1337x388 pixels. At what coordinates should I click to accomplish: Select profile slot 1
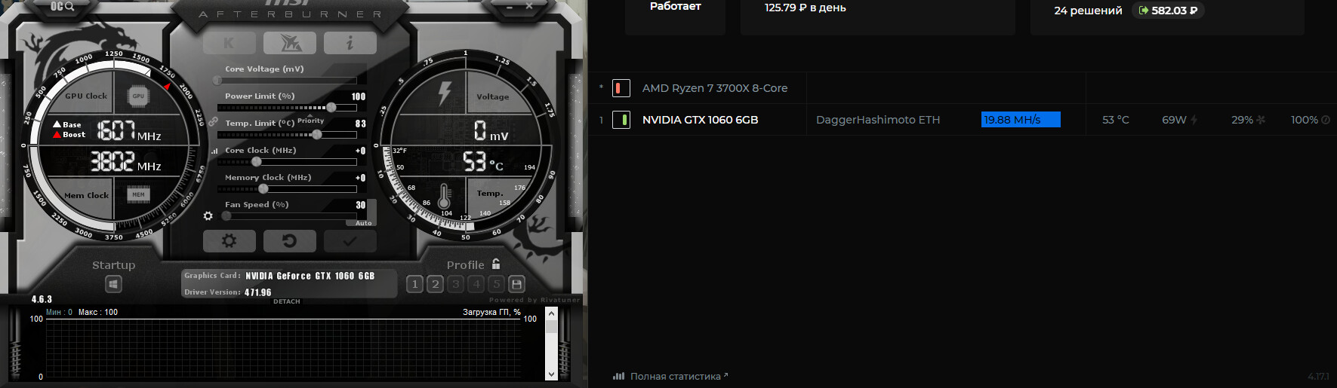(414, 284)
